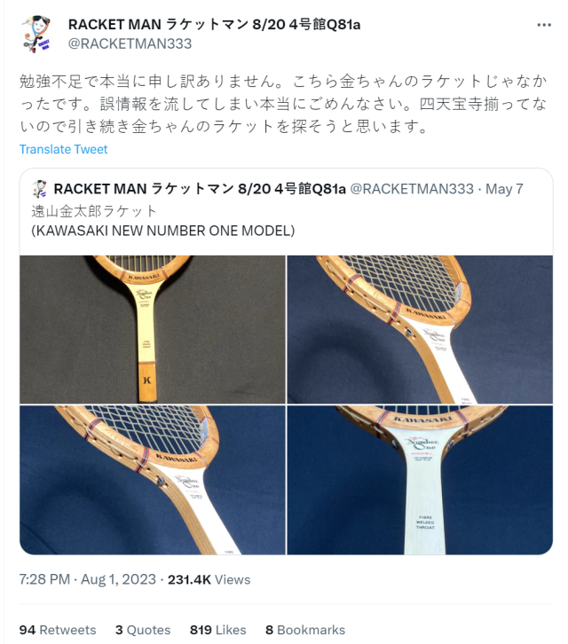Click the 8 Bookmarks count
568x644 pixels.
[x=305, y=630]
